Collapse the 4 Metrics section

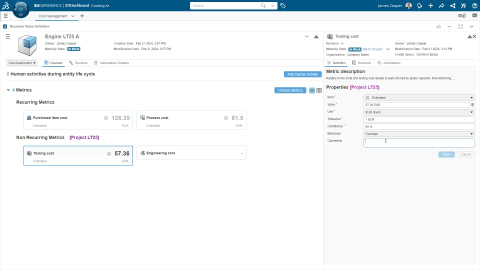[8, 90]
